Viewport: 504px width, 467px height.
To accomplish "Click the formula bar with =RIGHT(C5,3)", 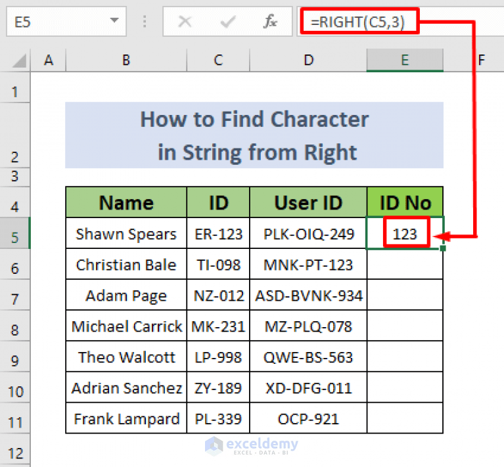I will click(400, 22).
